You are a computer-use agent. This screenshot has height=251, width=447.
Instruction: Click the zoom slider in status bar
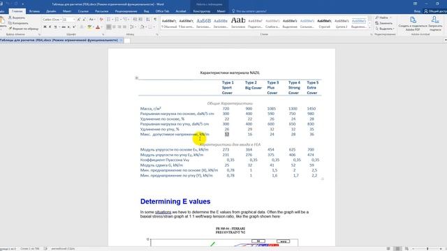427,249
